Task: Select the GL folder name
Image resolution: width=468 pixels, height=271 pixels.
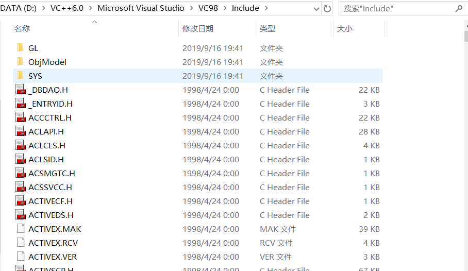Action: [33, 48]
